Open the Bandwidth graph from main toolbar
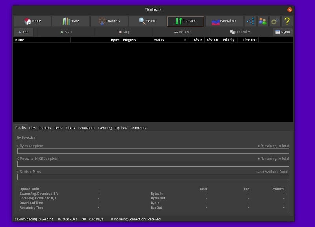315x227 pixels. coord(224,21)
